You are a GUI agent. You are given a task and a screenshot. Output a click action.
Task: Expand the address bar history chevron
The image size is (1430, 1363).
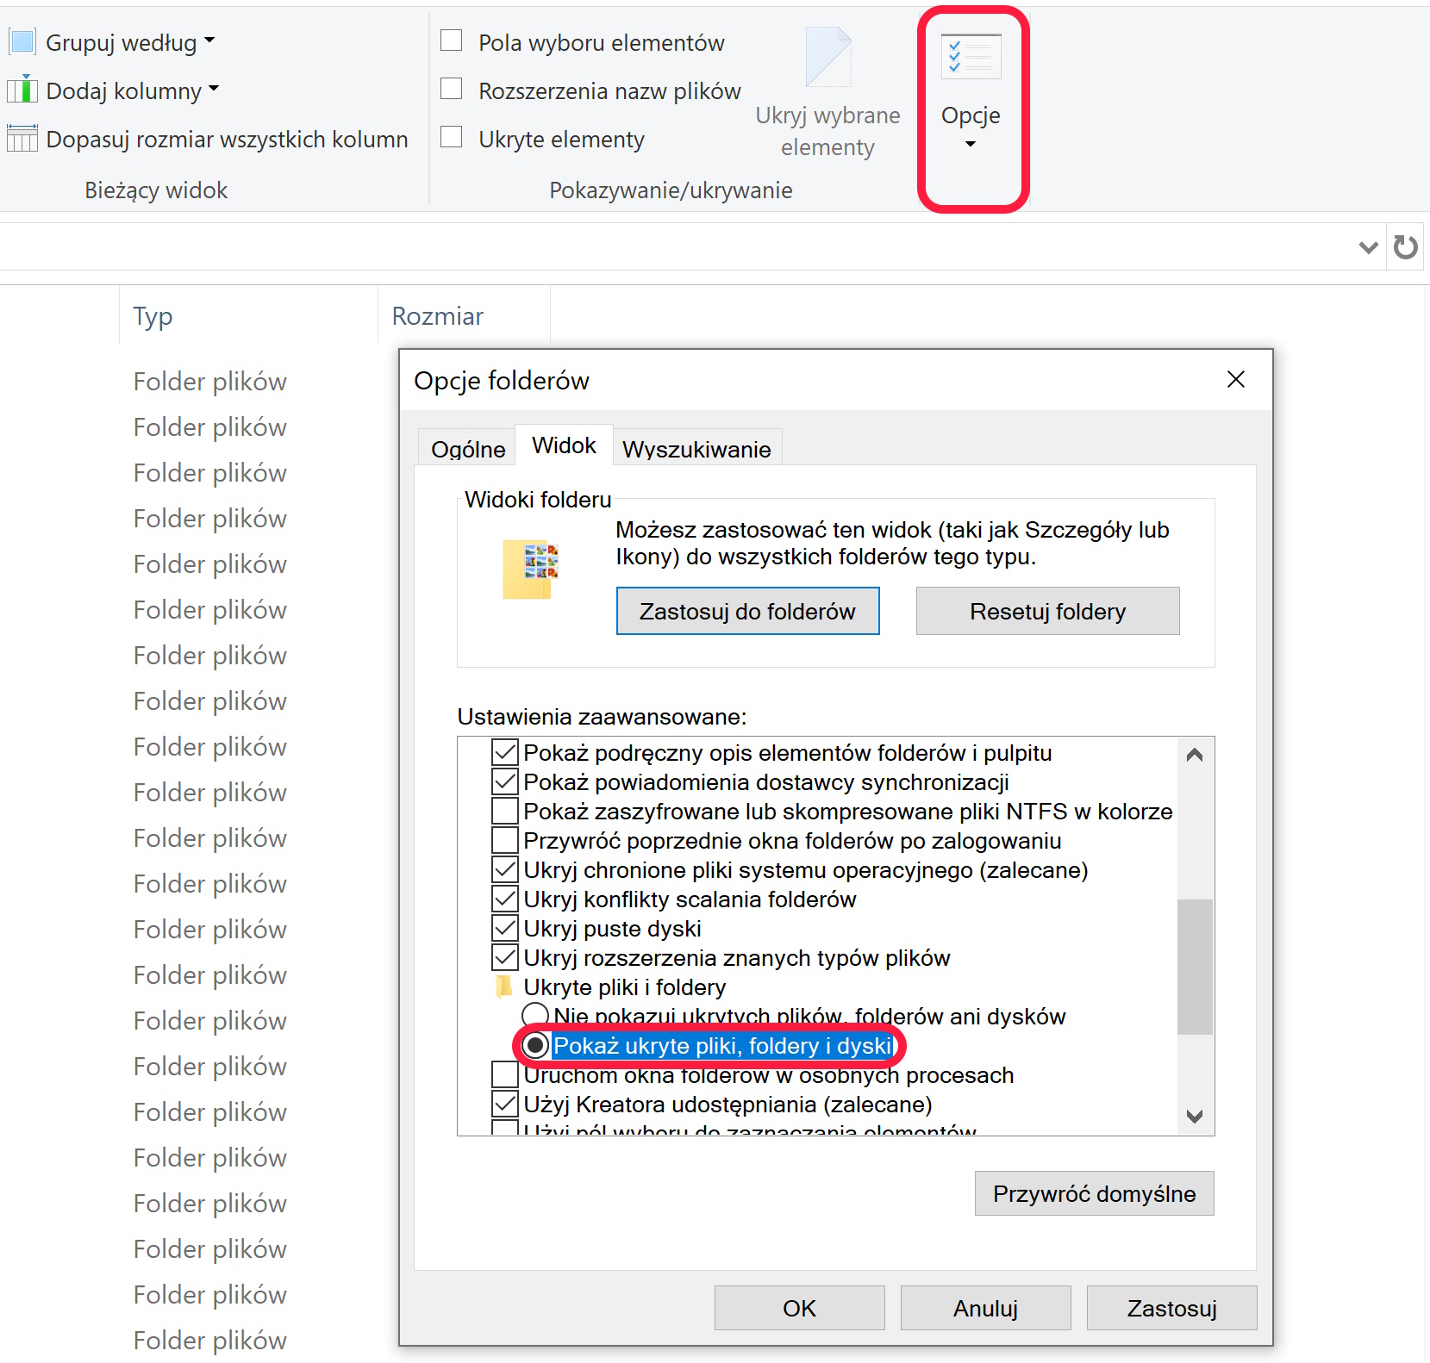1368,247
